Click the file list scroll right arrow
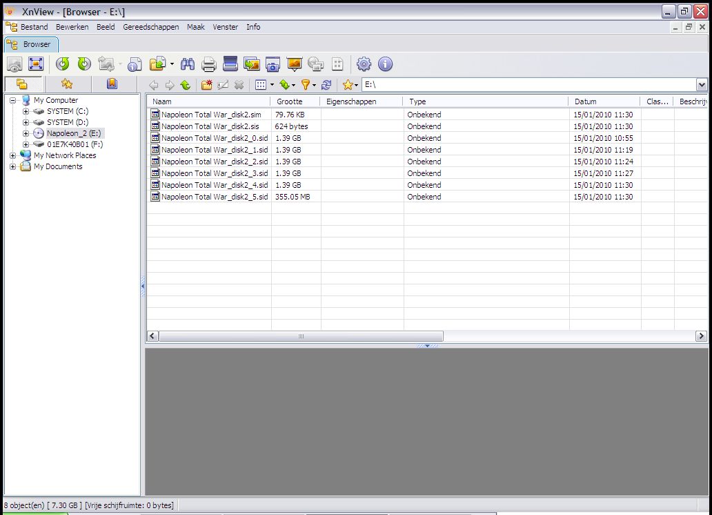 pos(701,336)
